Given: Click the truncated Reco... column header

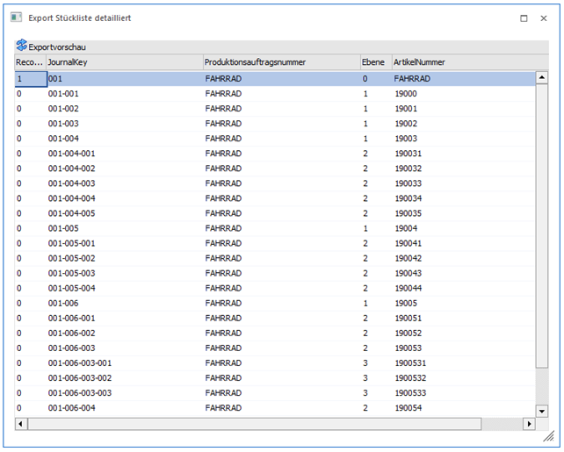Looking at the screenshot, I should (x=29, y=62).
